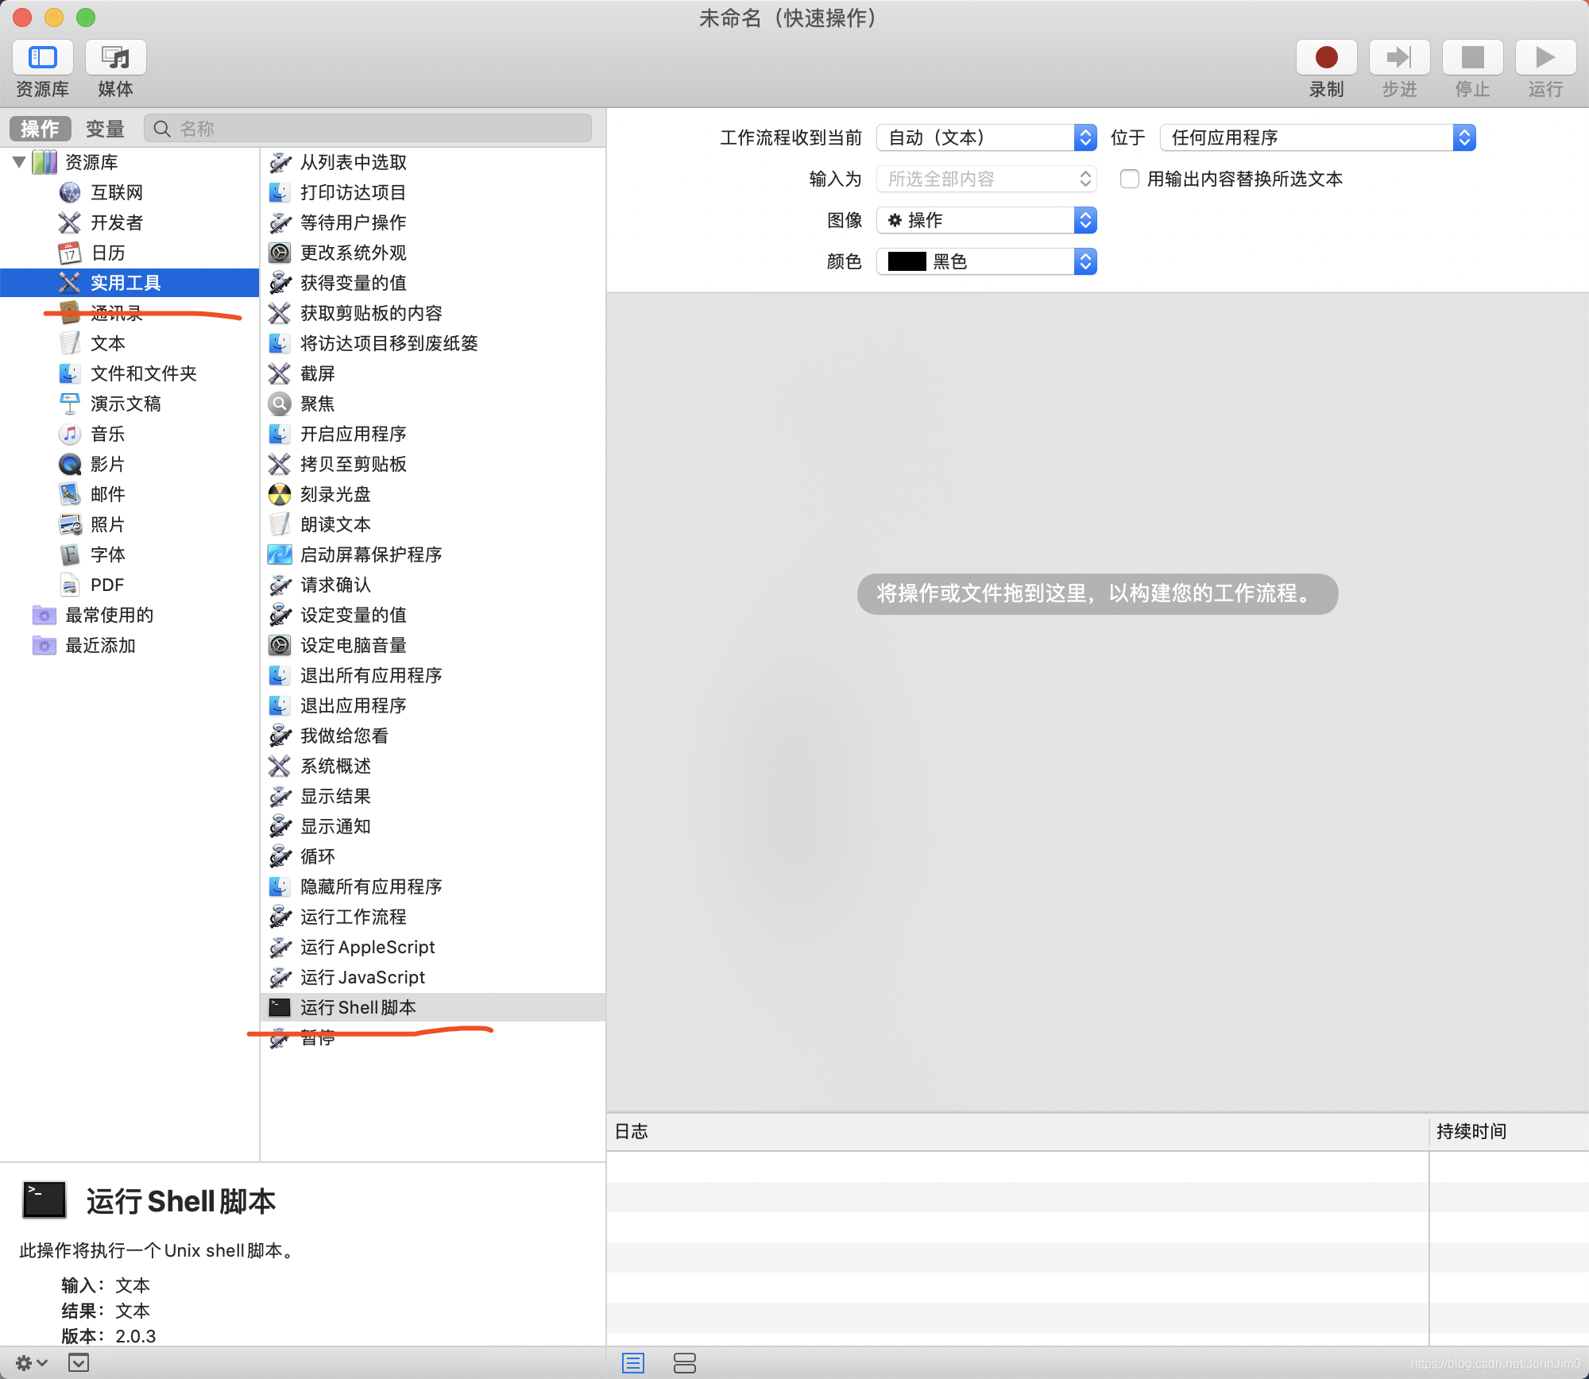Screen dimensions: 1589x1379
Task: Toggle the 资源库 library panel button
Action: click(x=43, y=58)
